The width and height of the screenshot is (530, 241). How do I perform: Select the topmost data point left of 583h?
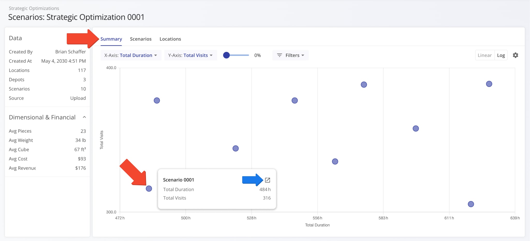click(364, 85)
